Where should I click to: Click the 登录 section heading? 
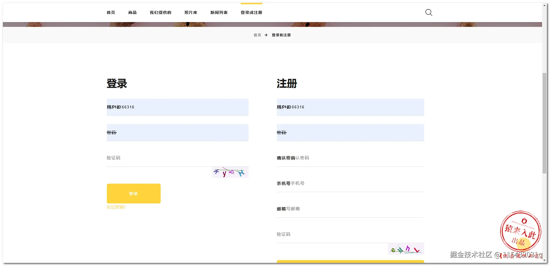click(117, 83)
